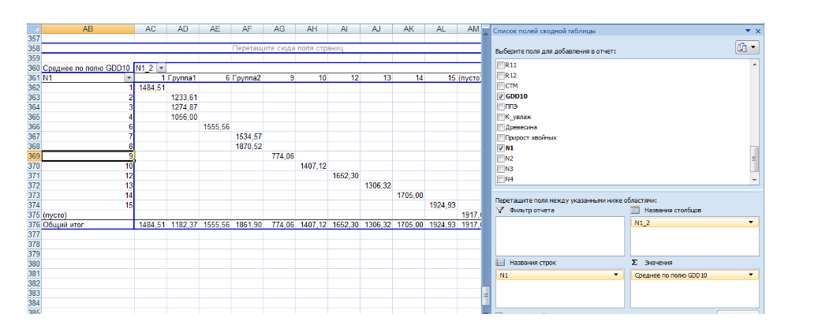Image resolution: width=822 pixels, height=329 pixels.
Task: Click the Select All corner of the sheet
Action: tap(32, 29)
